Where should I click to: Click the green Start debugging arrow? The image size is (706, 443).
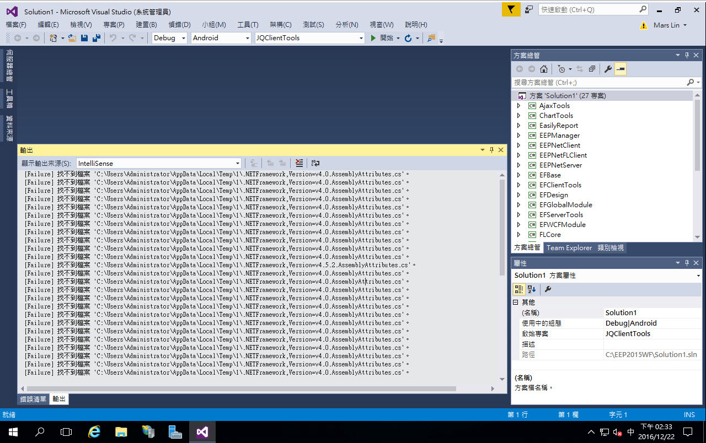(x=373, y=38)
